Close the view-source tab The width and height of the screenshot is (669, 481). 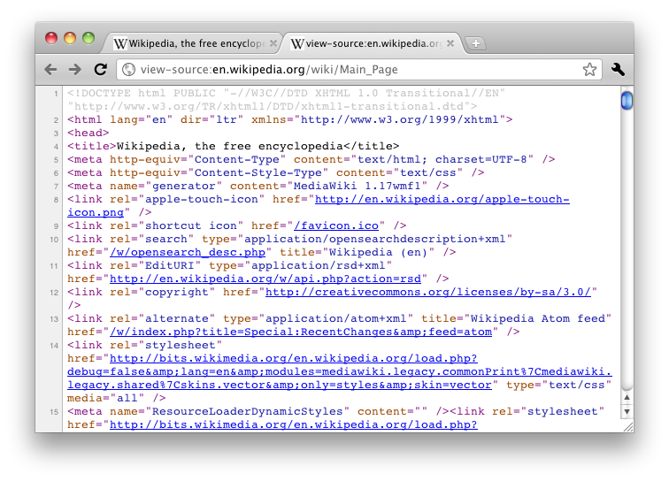click(450, 43)
